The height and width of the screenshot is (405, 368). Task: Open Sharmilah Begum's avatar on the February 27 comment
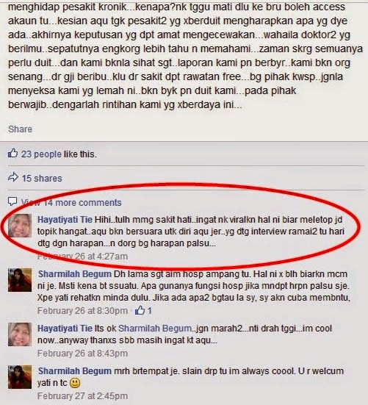(20, 377)
